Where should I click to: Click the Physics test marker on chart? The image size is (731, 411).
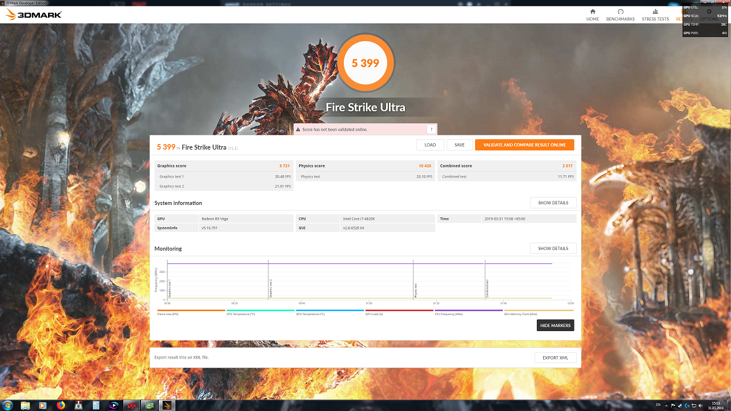(415, 290)
